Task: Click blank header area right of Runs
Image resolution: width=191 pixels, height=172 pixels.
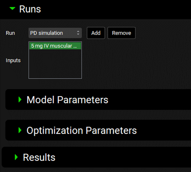Action: coord(116,9)
